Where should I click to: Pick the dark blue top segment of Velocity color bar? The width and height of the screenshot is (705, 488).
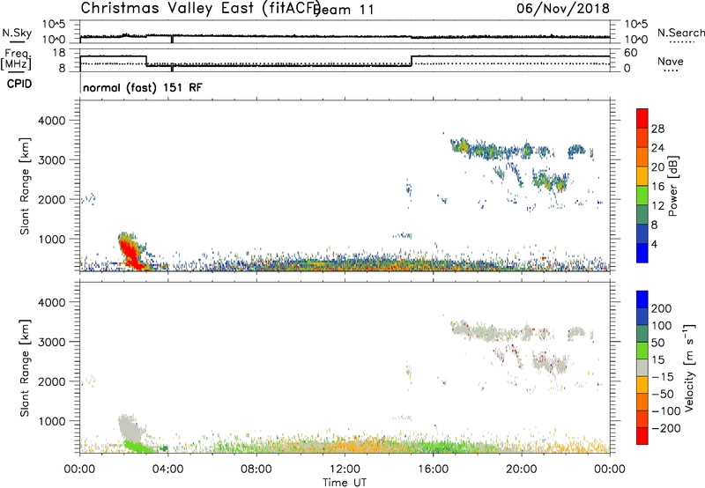(642, 299)
